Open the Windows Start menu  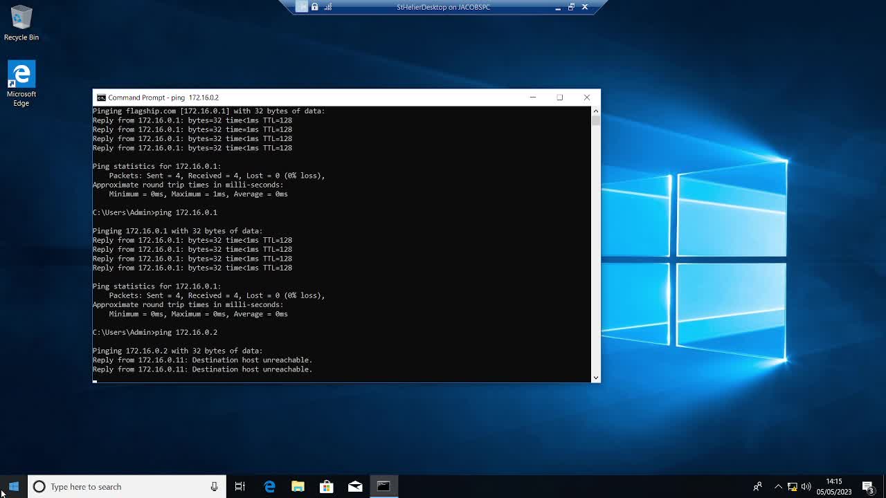[14, 486]
